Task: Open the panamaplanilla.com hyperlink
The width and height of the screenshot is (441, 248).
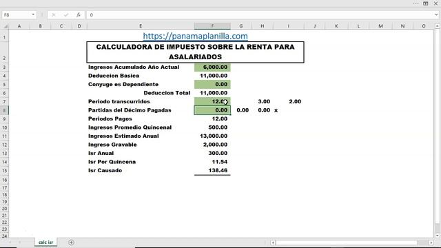Action: click(x=195, y=36)
